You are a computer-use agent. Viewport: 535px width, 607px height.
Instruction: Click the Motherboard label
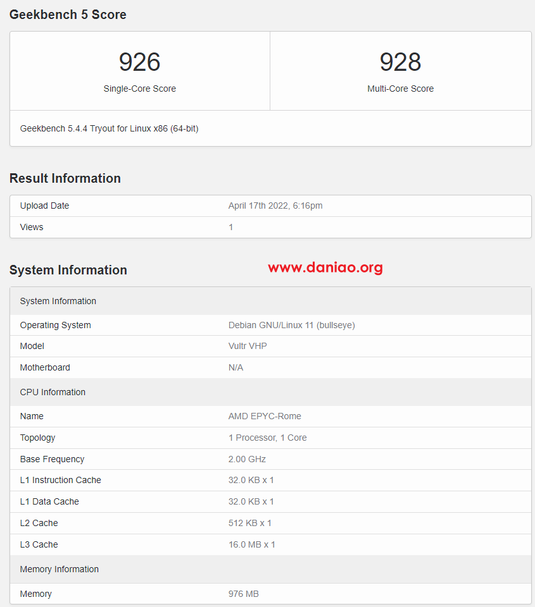point(45,368)
